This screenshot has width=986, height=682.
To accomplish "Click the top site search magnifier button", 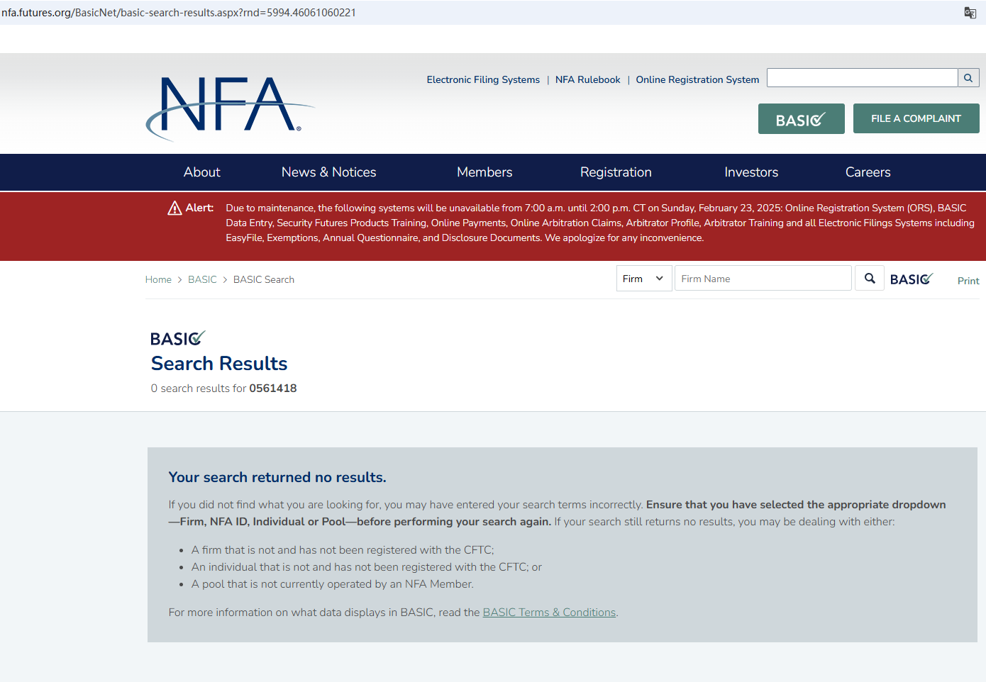I will pyautogui.click(x=968, y=78).
